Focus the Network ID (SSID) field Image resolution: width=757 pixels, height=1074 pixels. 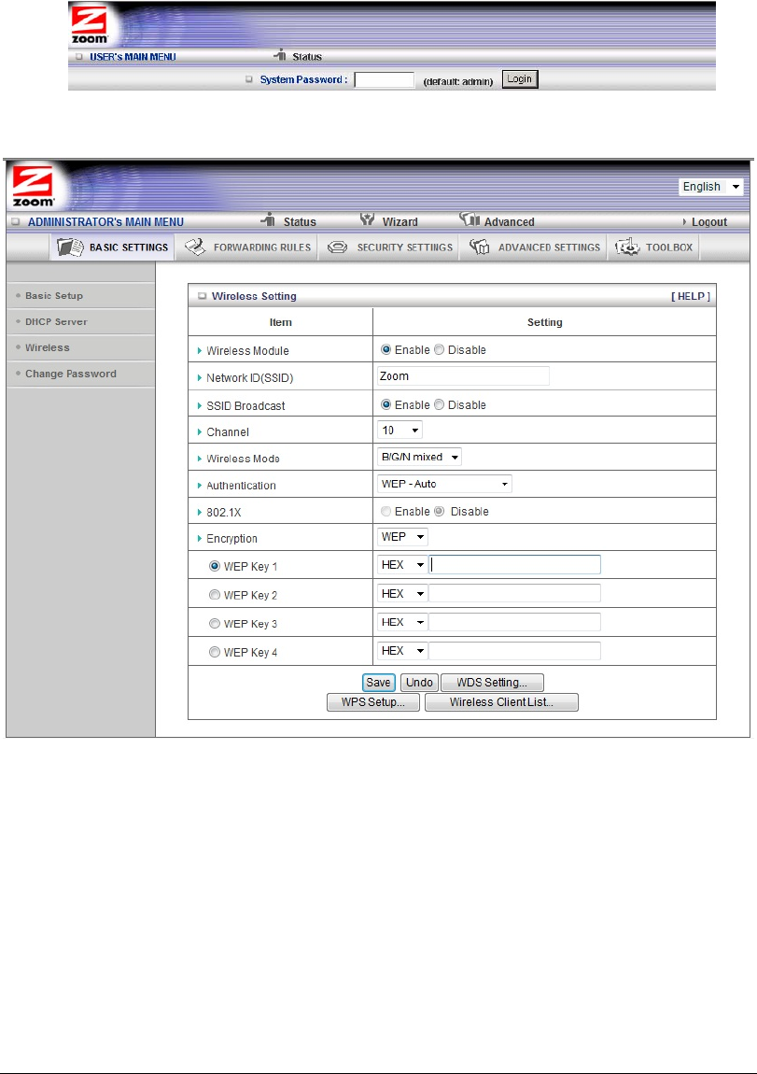click(x=463, y=376)
